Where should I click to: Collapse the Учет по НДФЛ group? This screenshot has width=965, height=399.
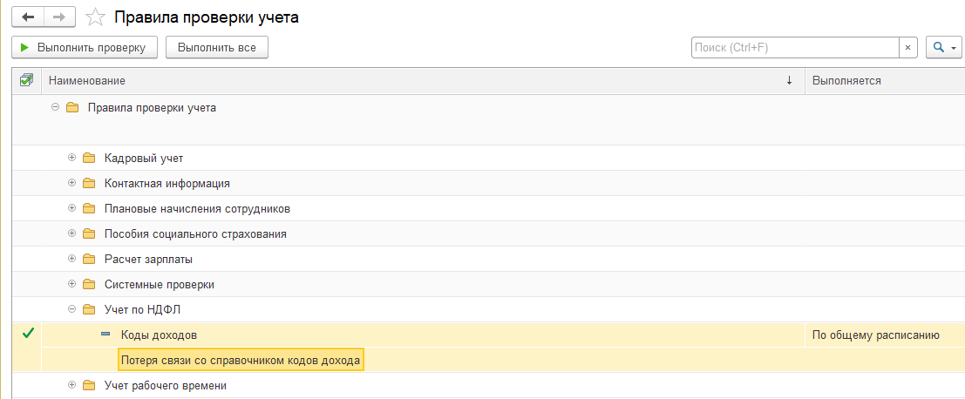(72, 309)
